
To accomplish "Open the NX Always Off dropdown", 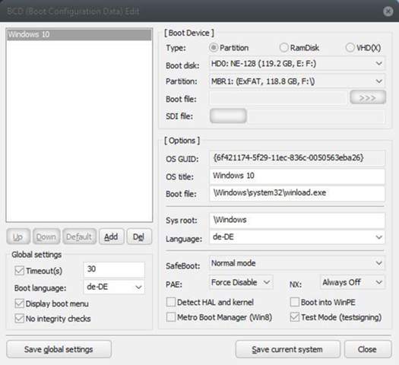I will click(x=353, y=282).
